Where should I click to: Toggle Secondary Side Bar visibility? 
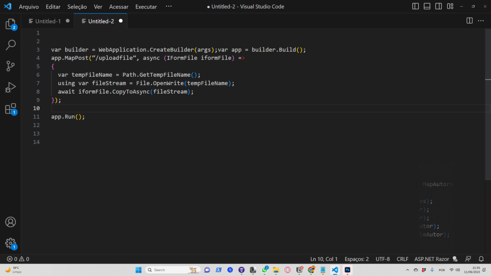(438, 6)
